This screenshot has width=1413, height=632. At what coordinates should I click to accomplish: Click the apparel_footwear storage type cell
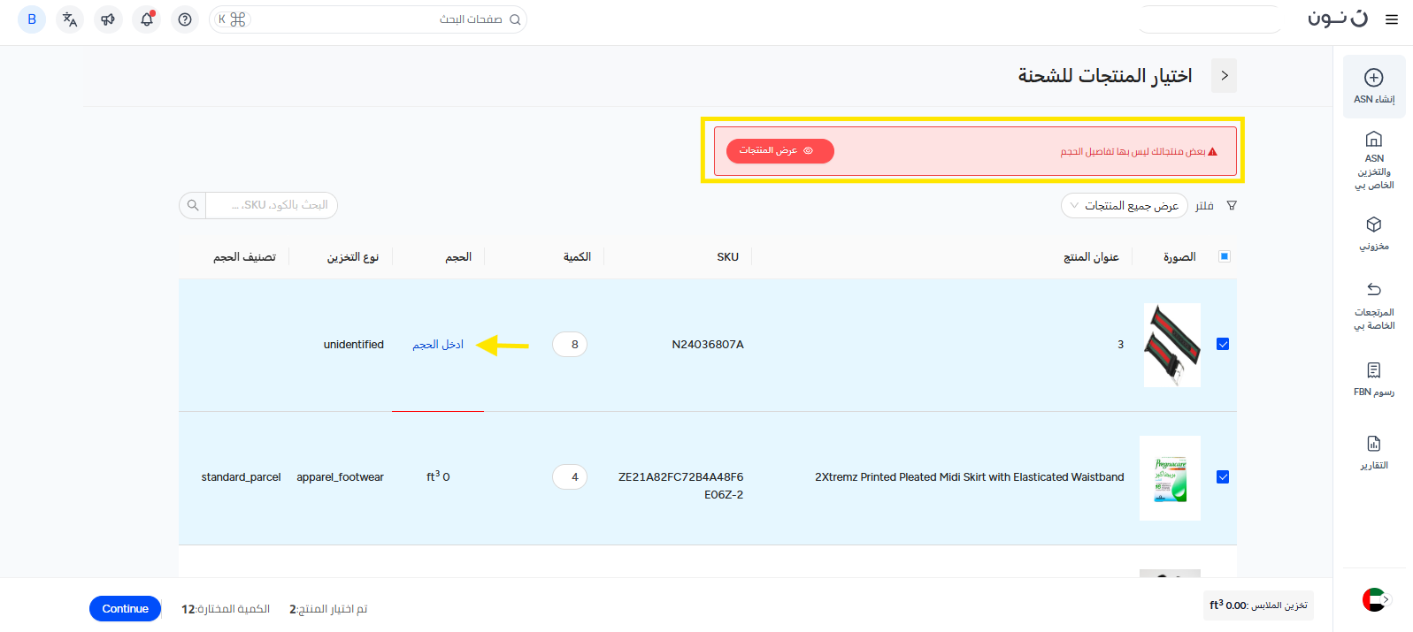coord(341,477)
